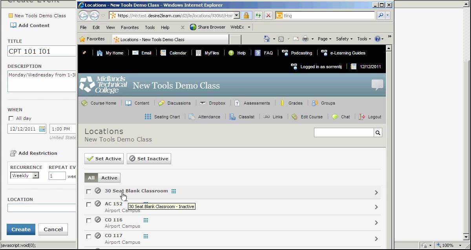Click the My Home house icon

[x=100, y=53]
